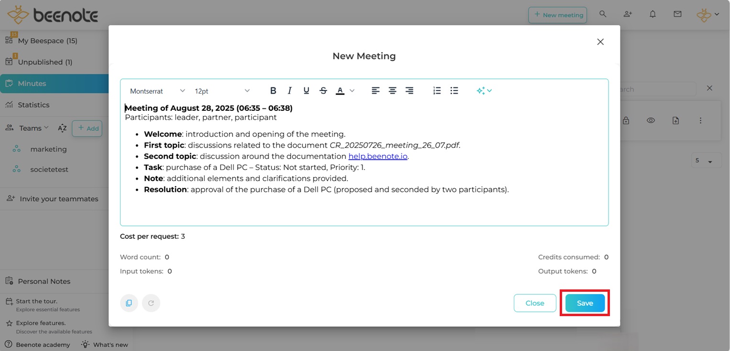Viewport: 730px width, 351px height.
Task: Toggle italic formatting in editor toolbar
Action: coord(289,91)
